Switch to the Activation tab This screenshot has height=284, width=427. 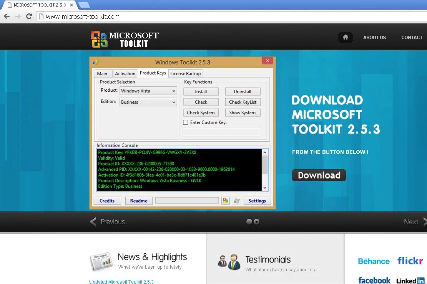click(x=125, y=73)
